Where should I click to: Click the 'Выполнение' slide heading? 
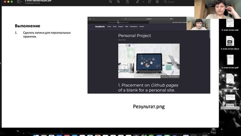click(x=27, y=26)
